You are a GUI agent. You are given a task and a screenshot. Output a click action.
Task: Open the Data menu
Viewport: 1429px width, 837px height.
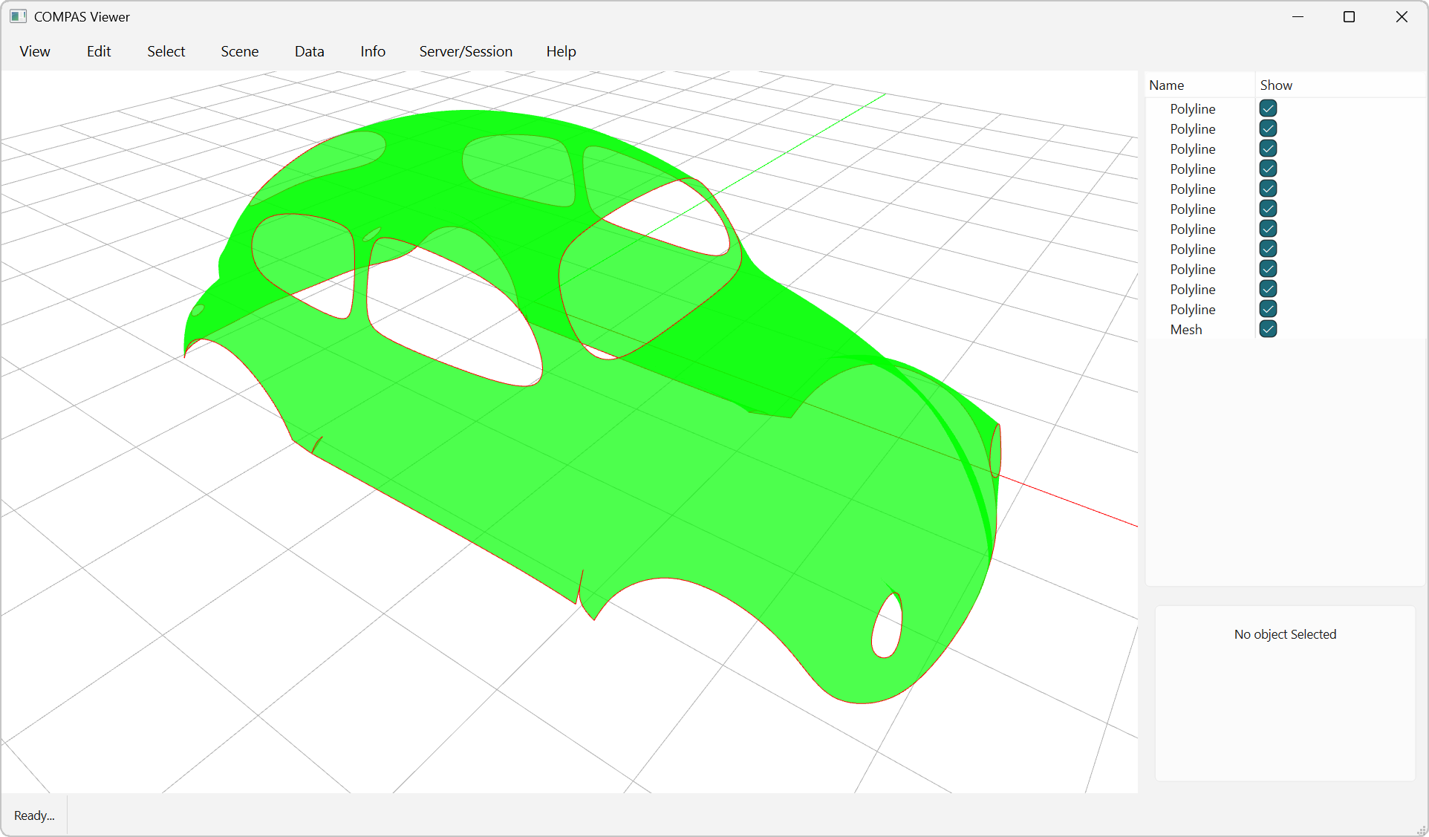(x=309, y=51)
